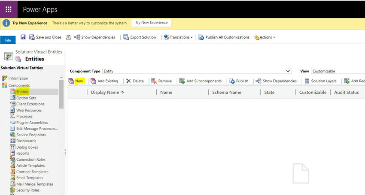Click the Service Endpoints icon
This screenshot has height=195, width=365.
click(x=12, y=135)
